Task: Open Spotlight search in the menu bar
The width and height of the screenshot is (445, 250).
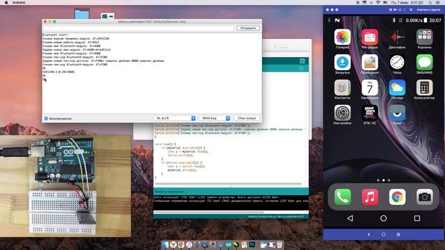Action: coord(430,2)
